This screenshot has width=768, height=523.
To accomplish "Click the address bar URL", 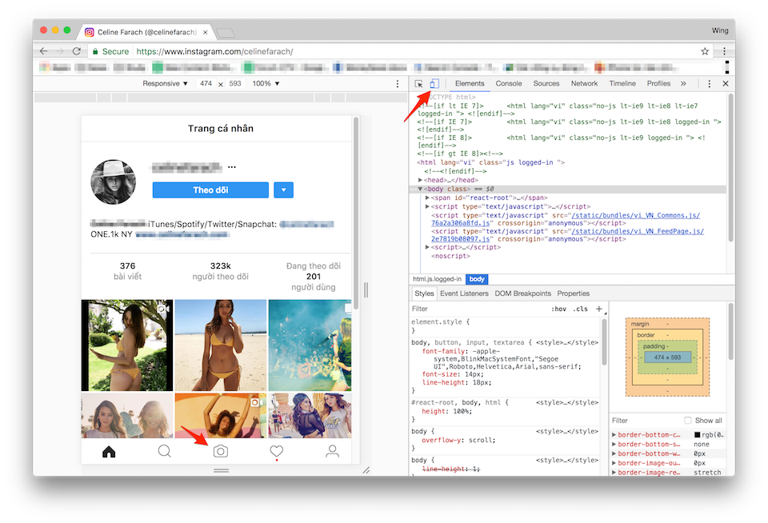I will [x=214, y=51].
